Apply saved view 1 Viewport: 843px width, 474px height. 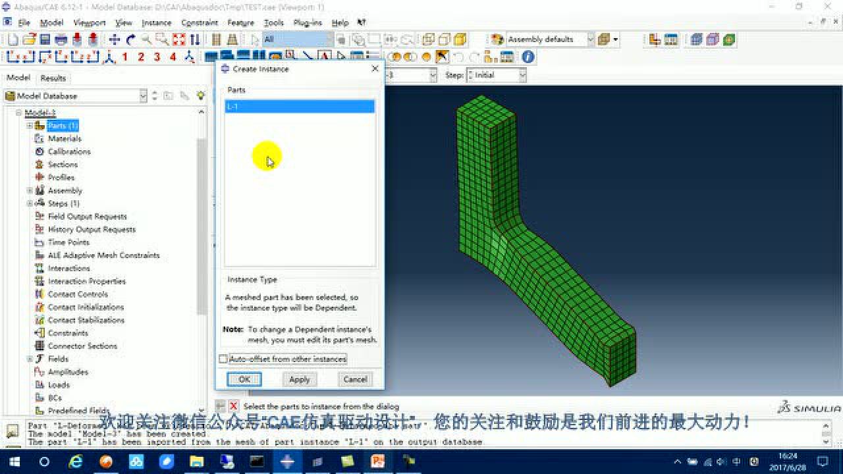click(124, 57)
